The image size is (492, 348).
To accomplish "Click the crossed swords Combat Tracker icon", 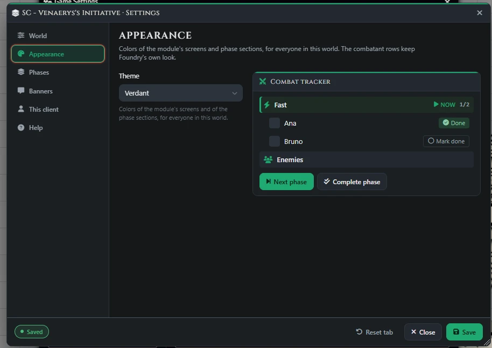I will [263, 82].
